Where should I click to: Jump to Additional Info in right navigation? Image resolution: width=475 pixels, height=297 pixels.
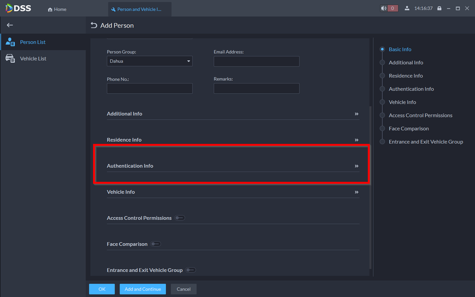[x=406, y=63]
